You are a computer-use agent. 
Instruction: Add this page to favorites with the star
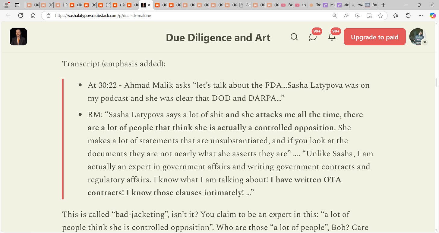[x=380, y=16]
